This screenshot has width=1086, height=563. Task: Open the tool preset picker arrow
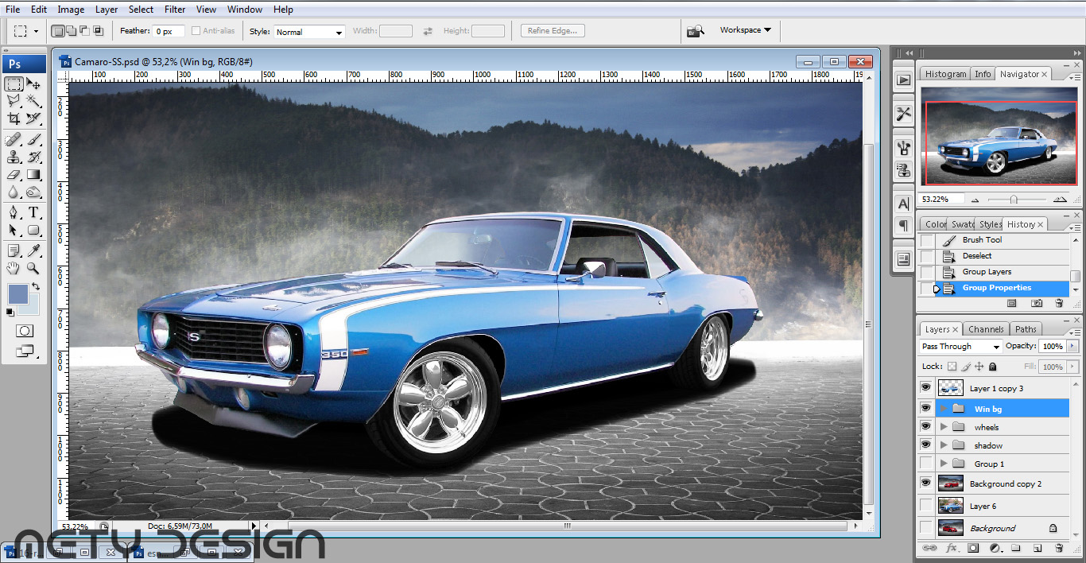pos(36,32)
